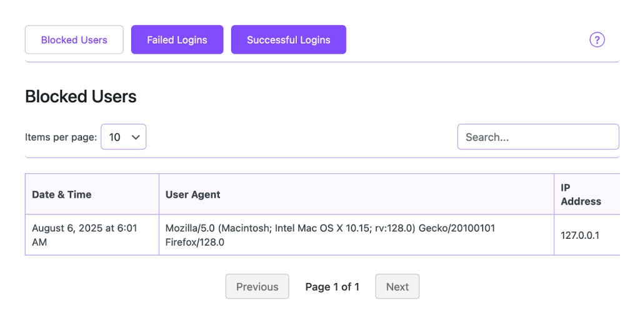Click the Mozilla Firefox user agent cell
This screenshot has width=640, height=313.
pyautogui.click(x=330, y=235)
